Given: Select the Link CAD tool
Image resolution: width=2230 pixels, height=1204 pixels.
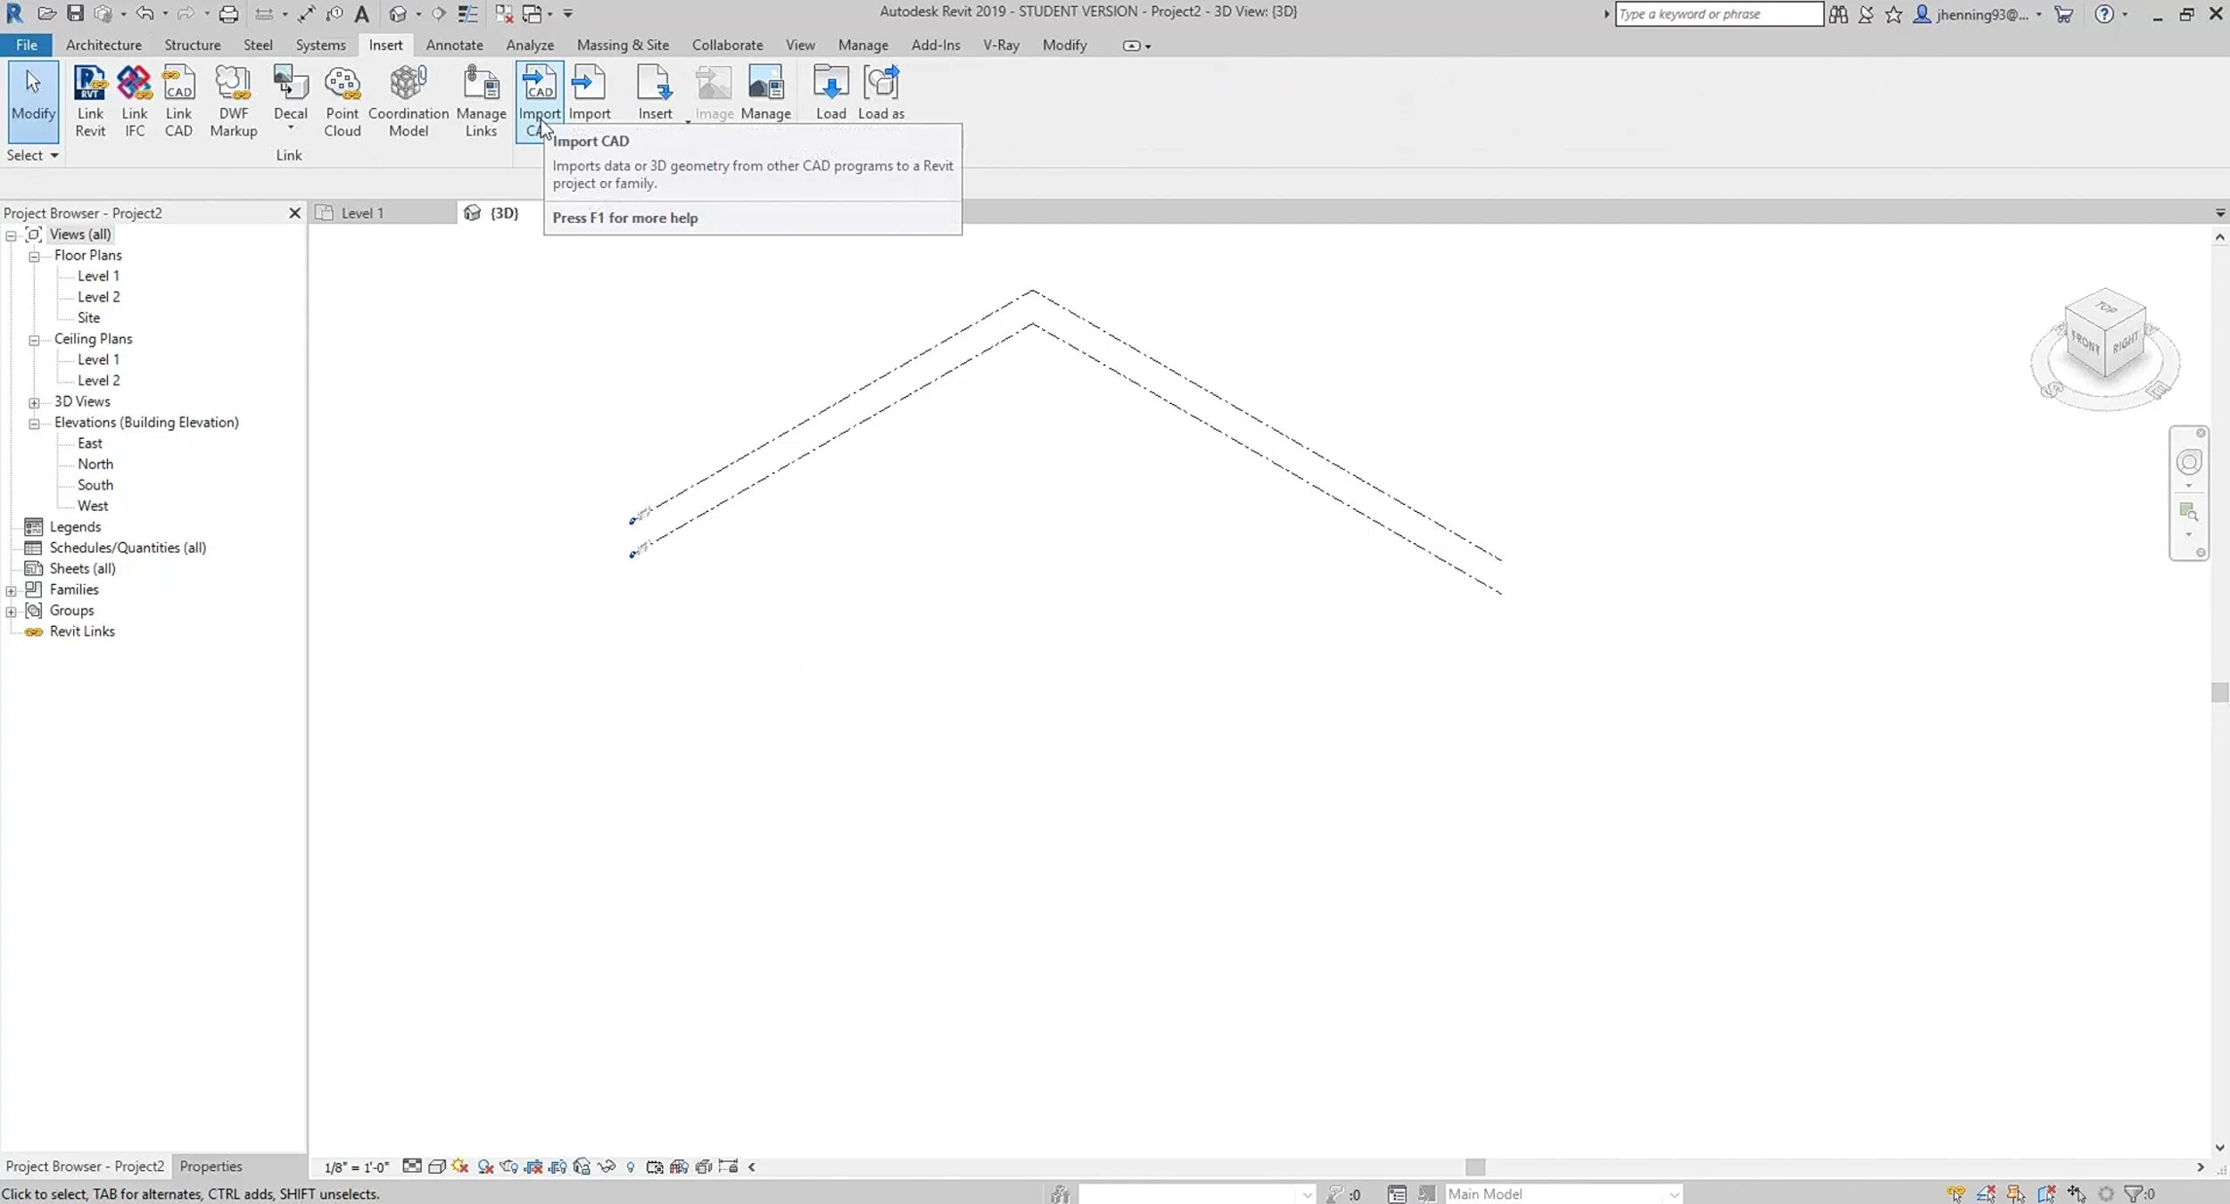Looking at the screenshot, I should pyautogui.click(x=178, y=101).
